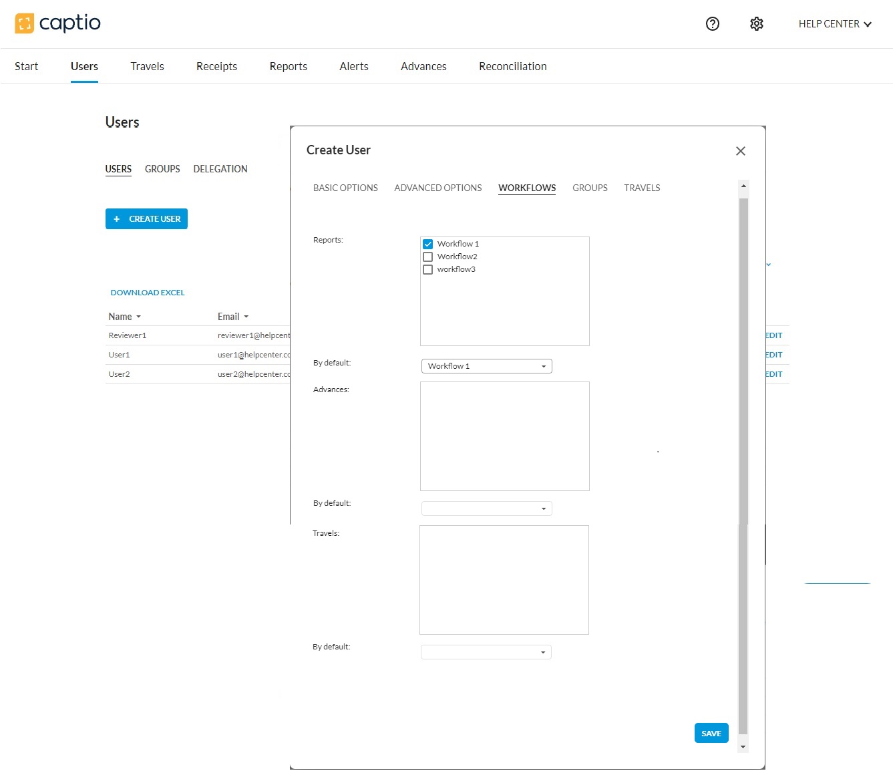Click the Captio logo
Image resolution: width=893 pixels, height=773 pixels.
pos(57,23)
